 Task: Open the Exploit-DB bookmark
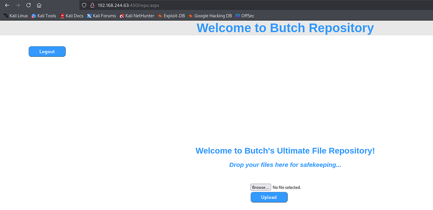[x=172, y=16]
